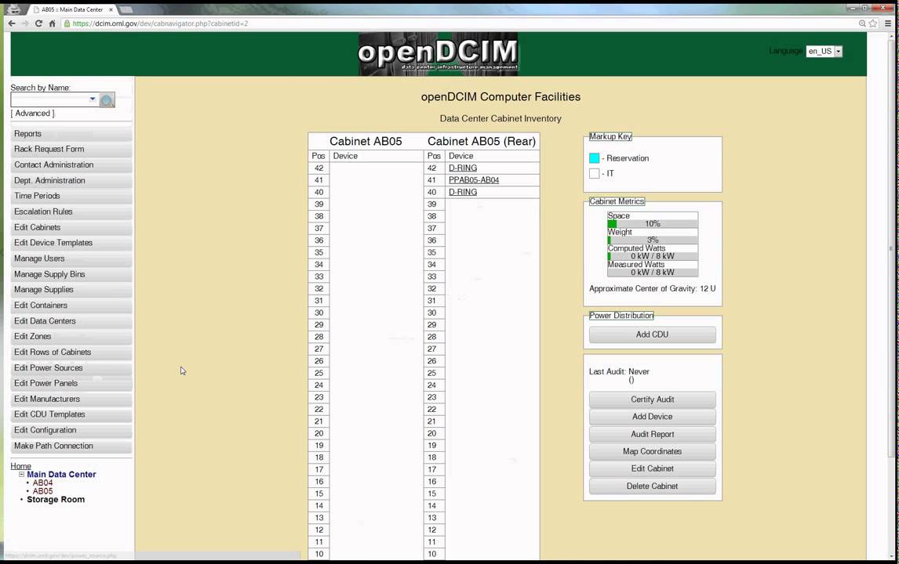Click the browser forward arrow
The image size is (899, 564).
point(24,23)
